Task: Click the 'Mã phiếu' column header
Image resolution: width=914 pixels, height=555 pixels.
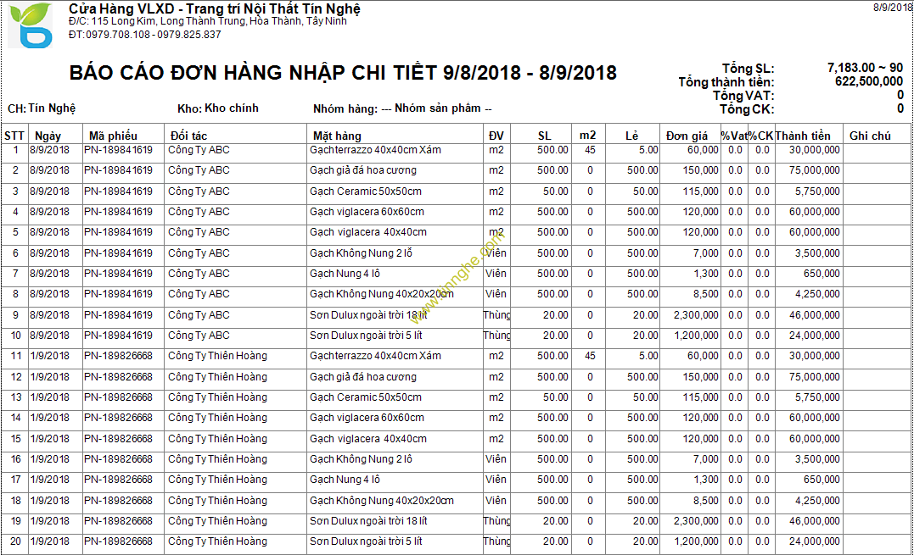Action: coord(113,136)
